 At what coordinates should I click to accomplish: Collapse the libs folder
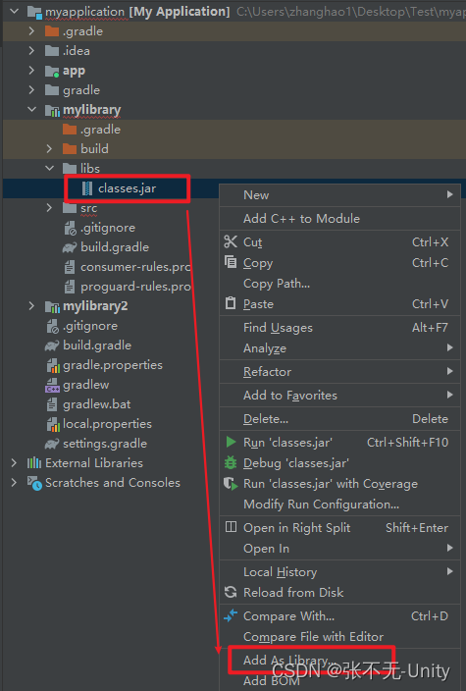(49, 169)
